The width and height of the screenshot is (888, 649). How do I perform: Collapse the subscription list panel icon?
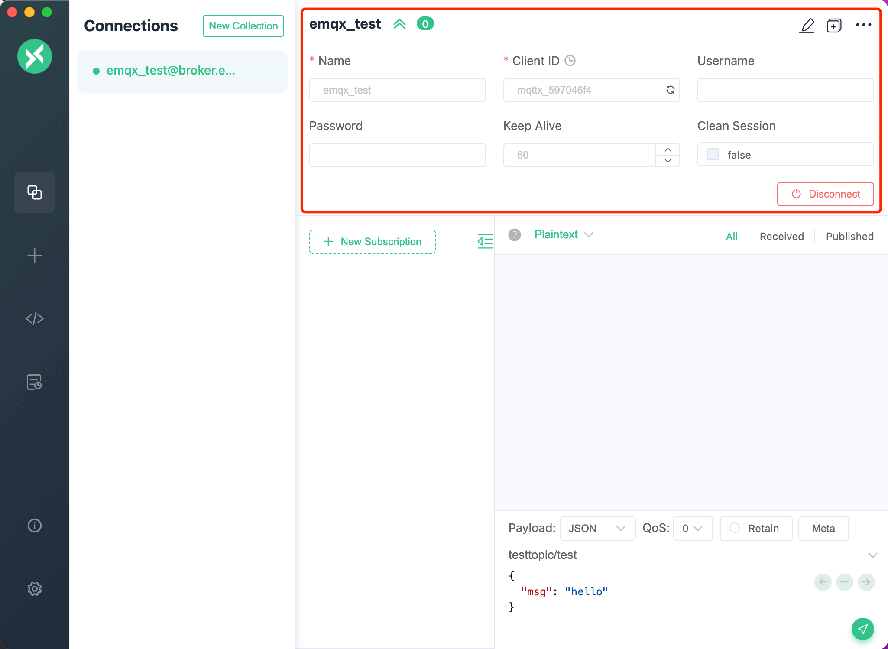point(485,241)
